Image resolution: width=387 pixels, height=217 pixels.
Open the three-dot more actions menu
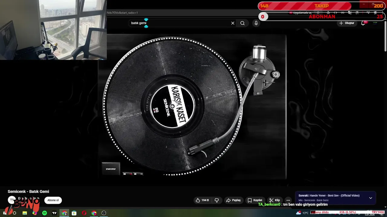click(x=288, y=200)
